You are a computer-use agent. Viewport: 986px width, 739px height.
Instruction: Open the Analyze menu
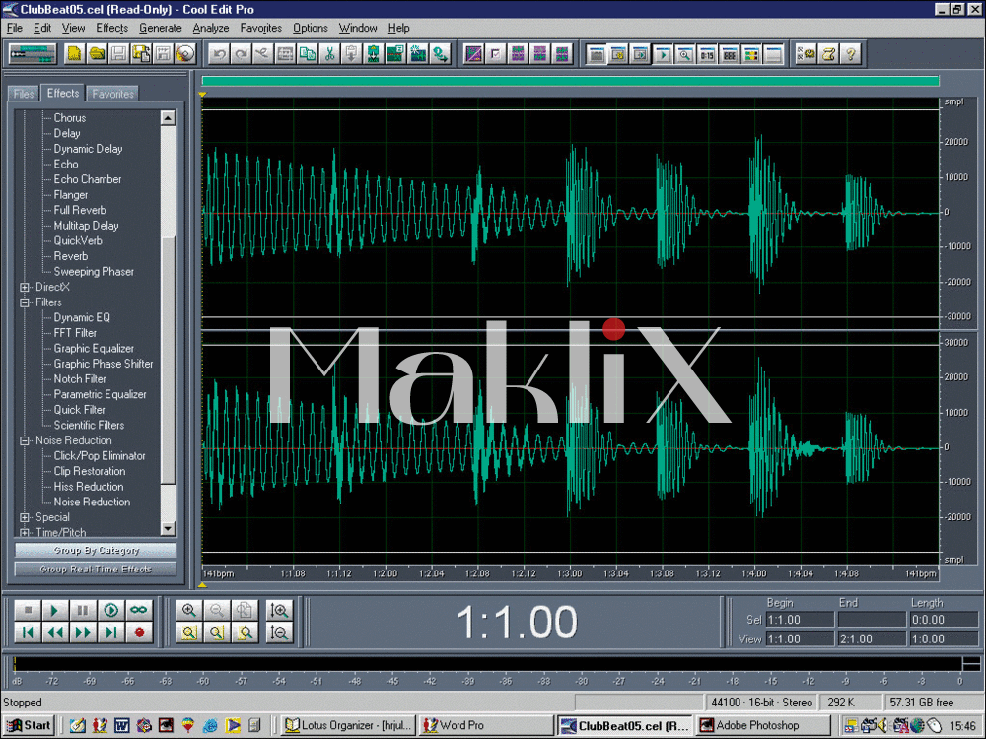[x=210, y=28]
